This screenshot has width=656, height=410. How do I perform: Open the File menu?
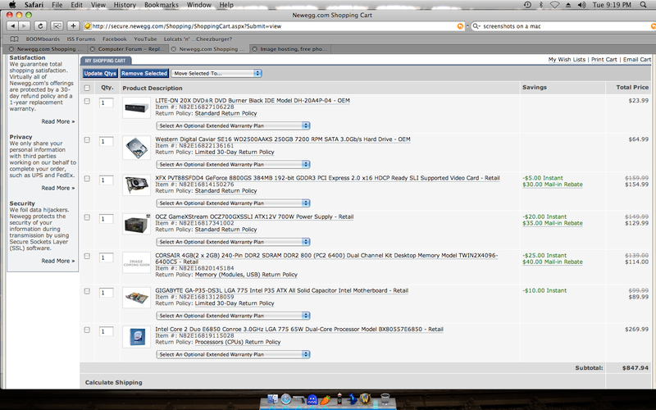click(x=57, y=5)
